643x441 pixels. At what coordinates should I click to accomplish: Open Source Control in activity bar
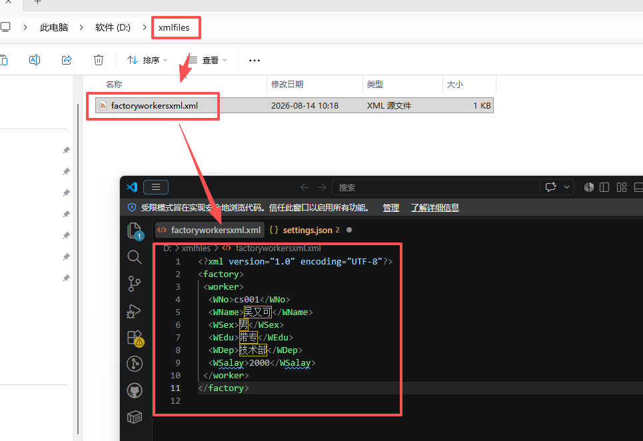click(135, 284)
